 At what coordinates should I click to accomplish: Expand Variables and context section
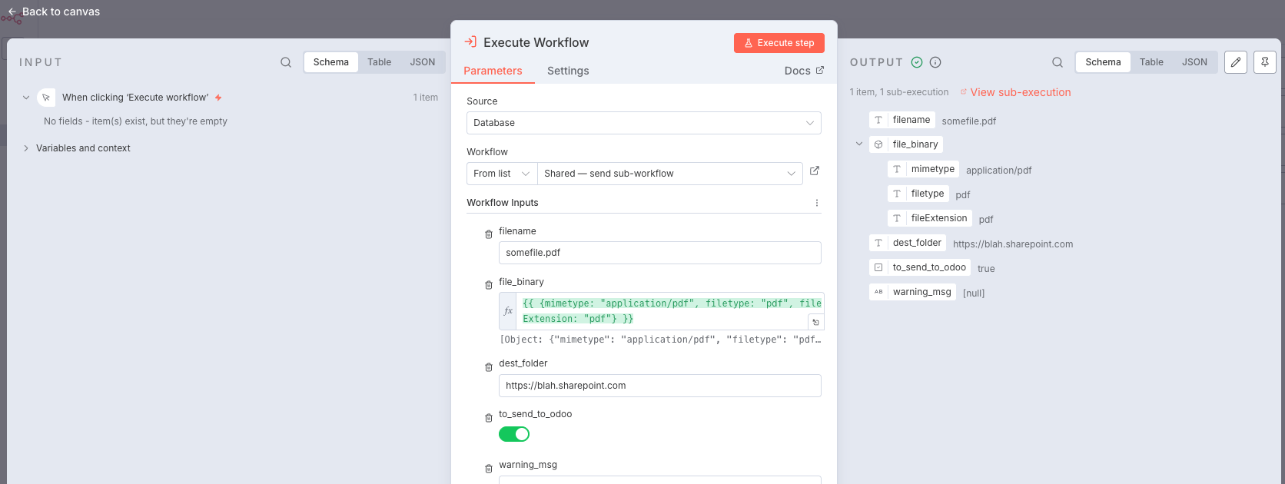26,148
